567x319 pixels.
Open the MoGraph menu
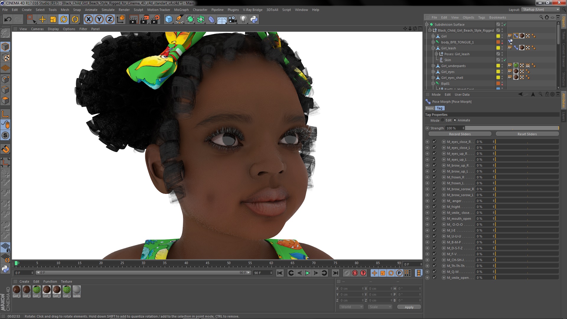181,10
